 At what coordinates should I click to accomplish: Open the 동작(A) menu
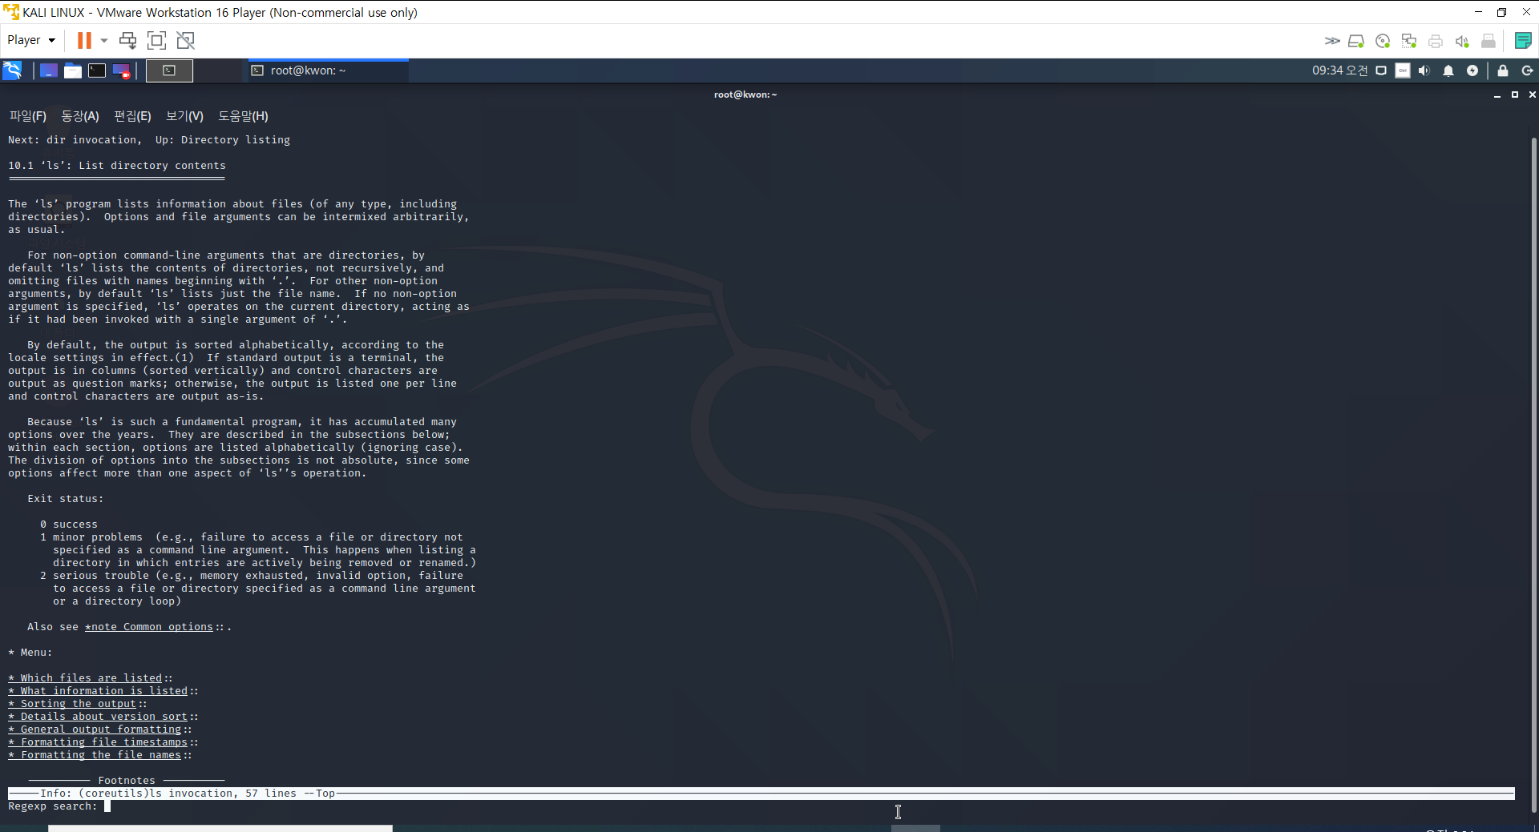pyautogui.click(x=80, y=116)
